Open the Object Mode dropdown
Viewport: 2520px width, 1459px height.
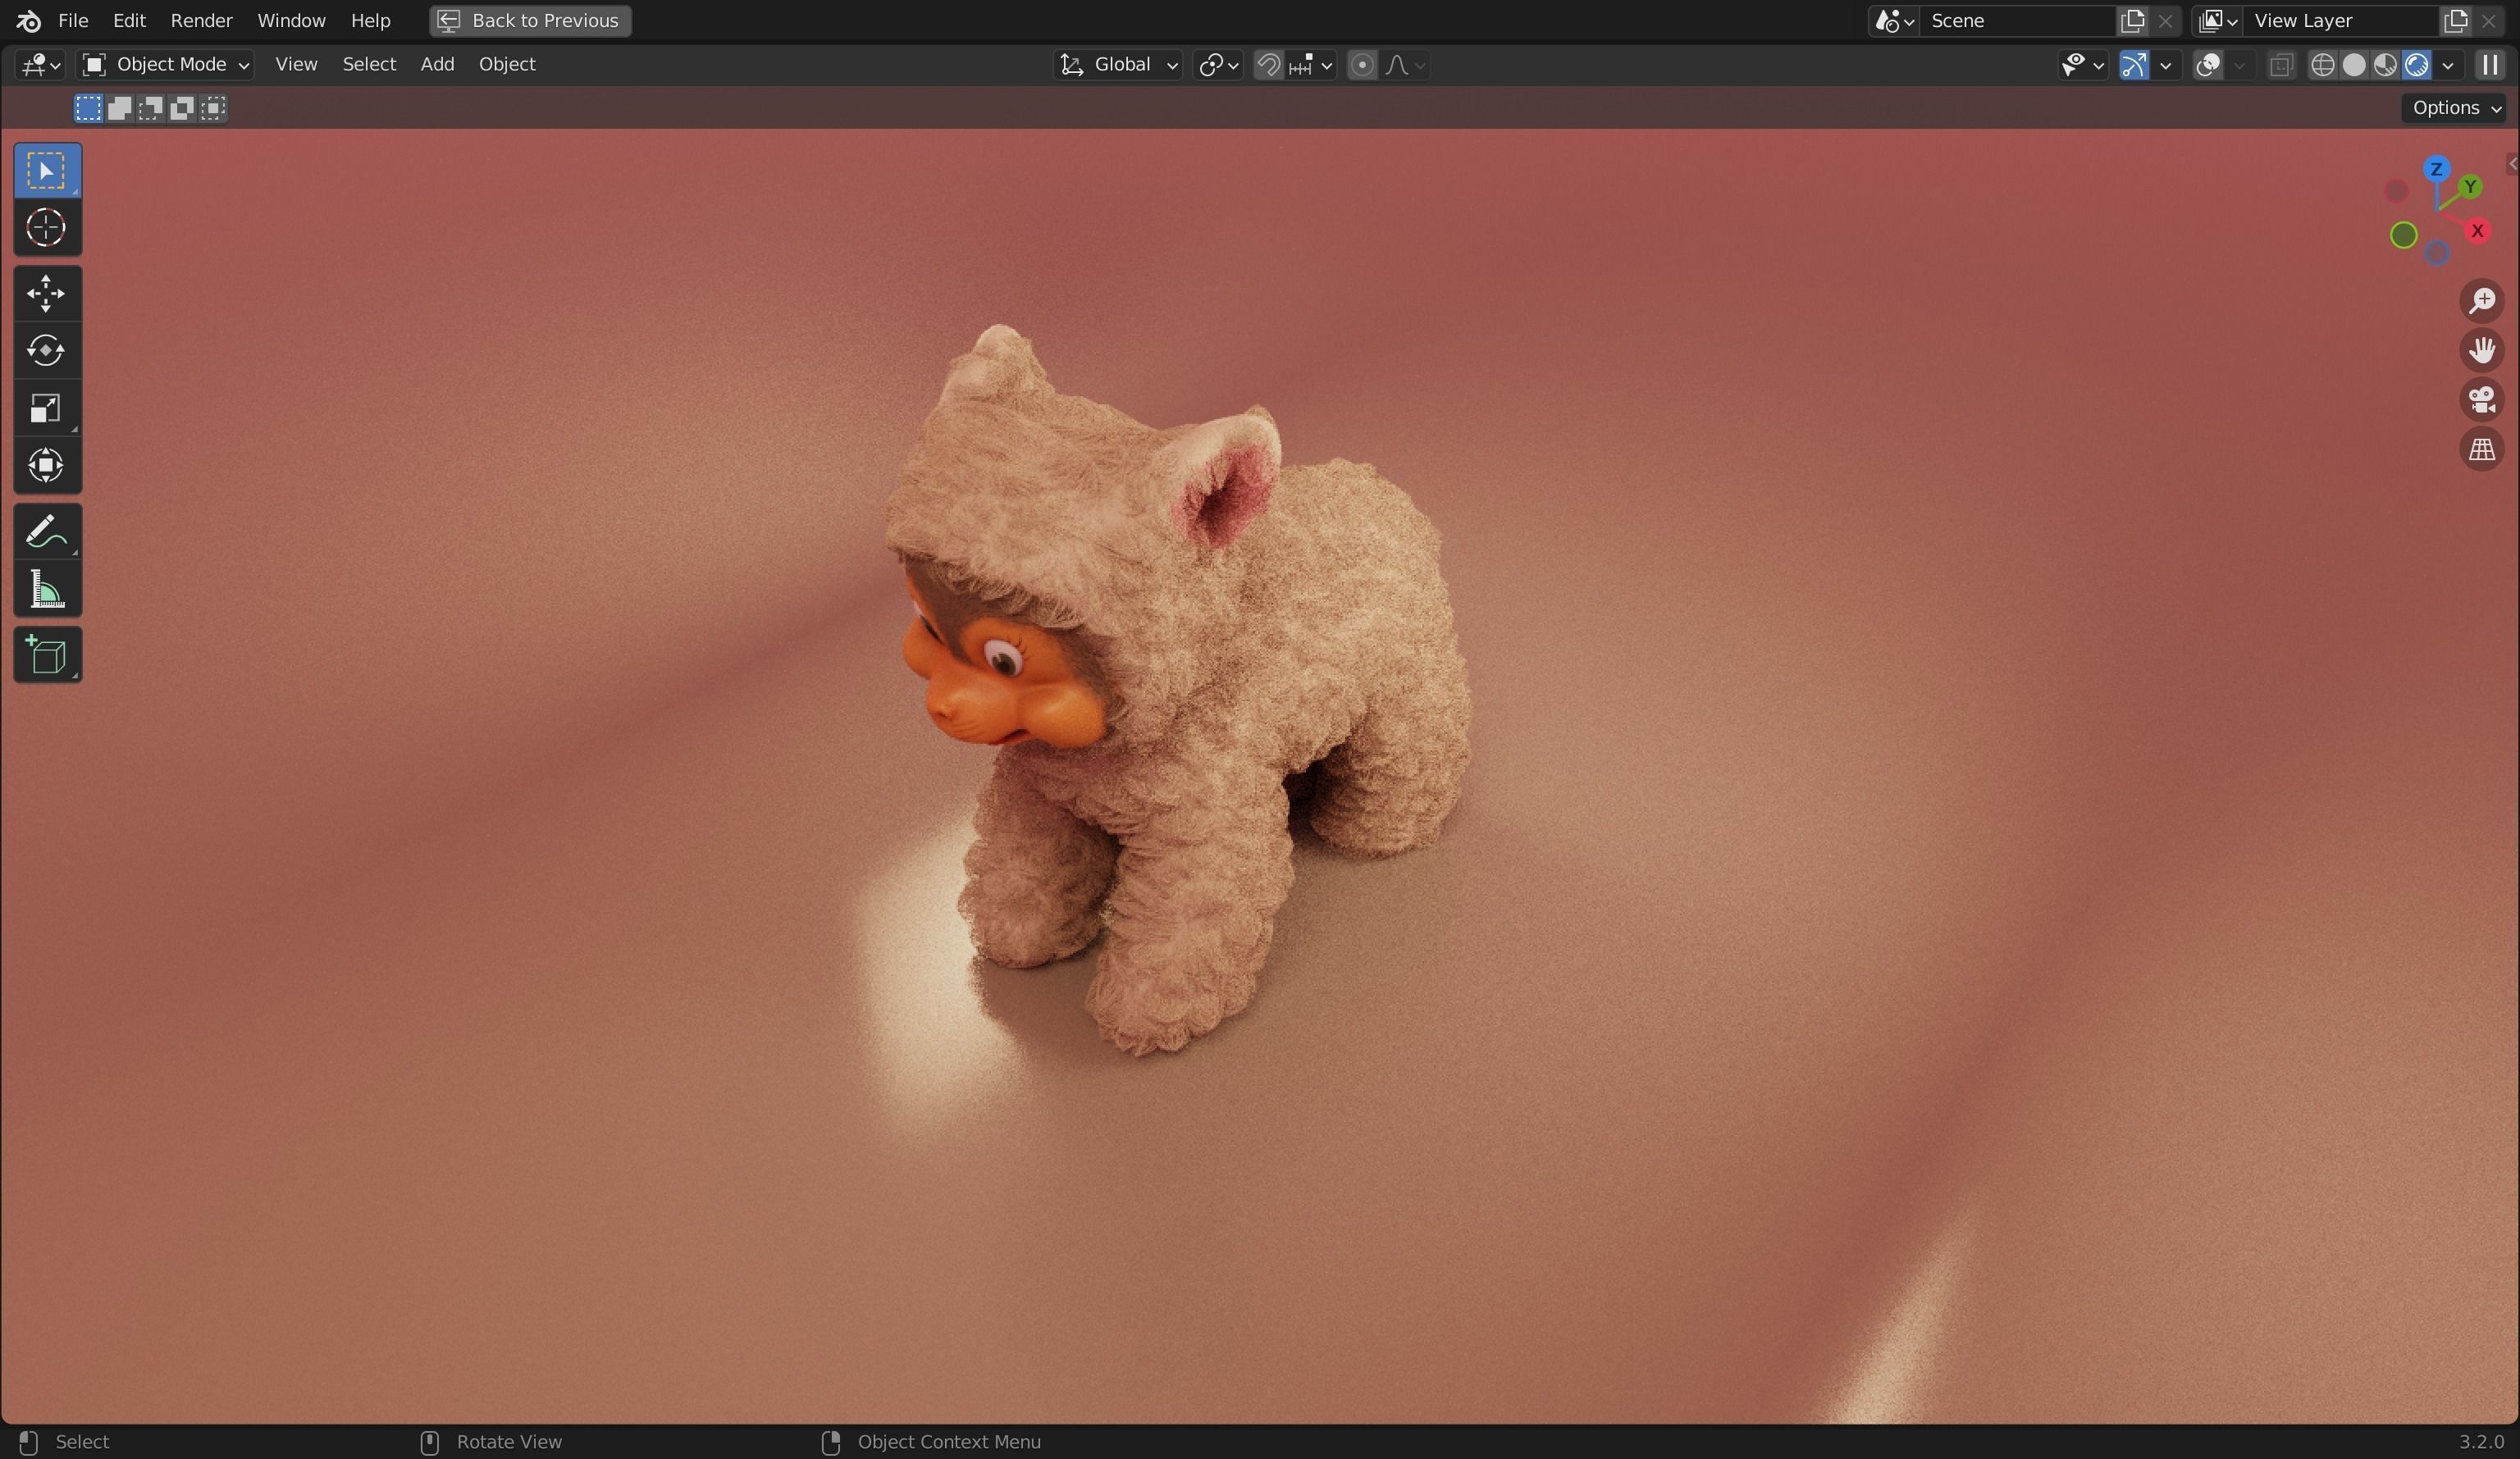point(165,65)
